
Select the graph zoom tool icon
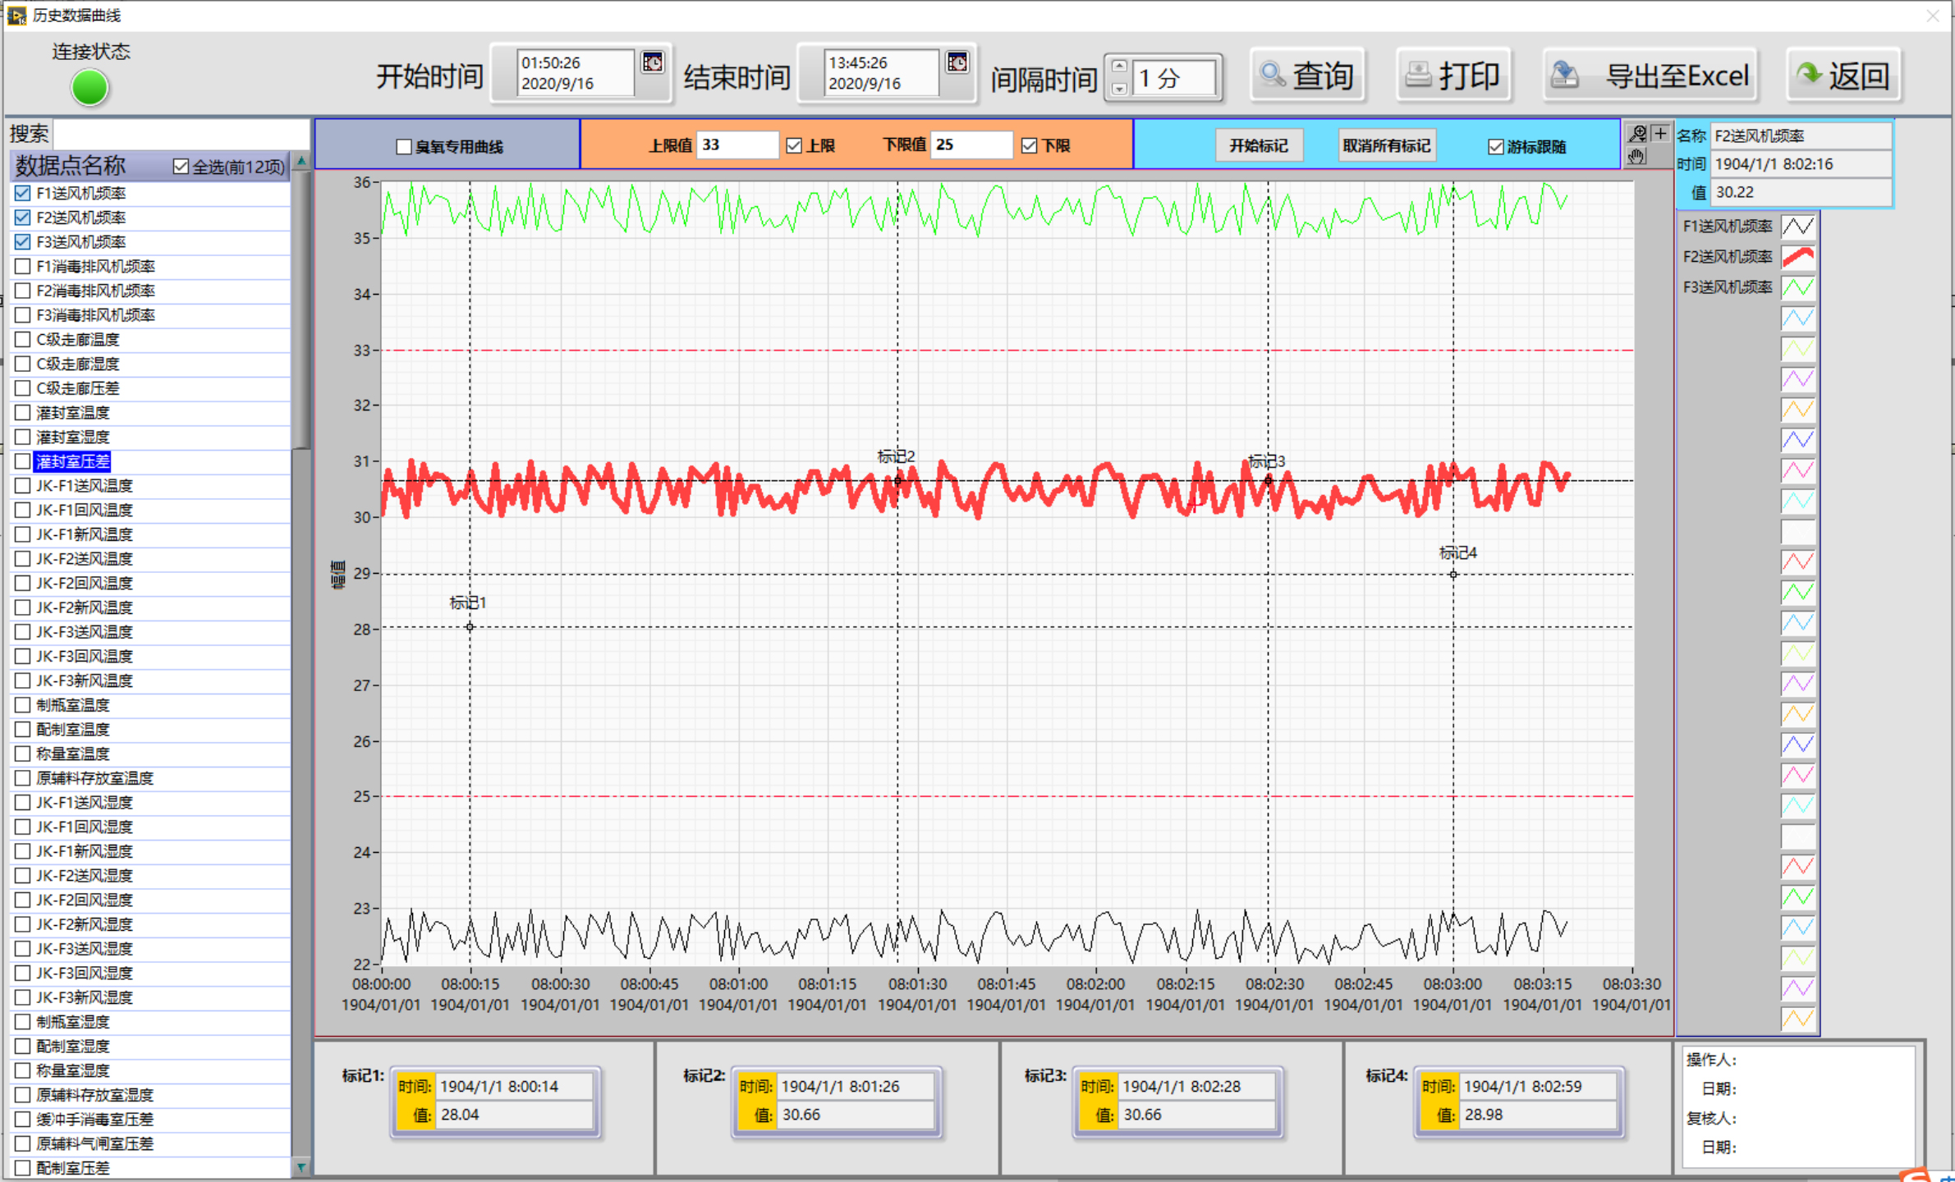tap(1637, 134)
